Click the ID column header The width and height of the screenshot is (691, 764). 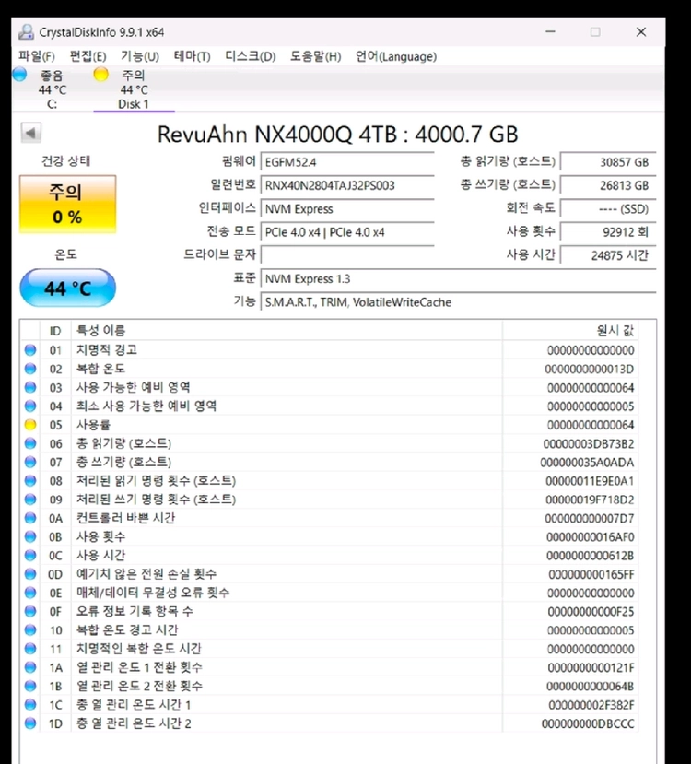point(55,331)
